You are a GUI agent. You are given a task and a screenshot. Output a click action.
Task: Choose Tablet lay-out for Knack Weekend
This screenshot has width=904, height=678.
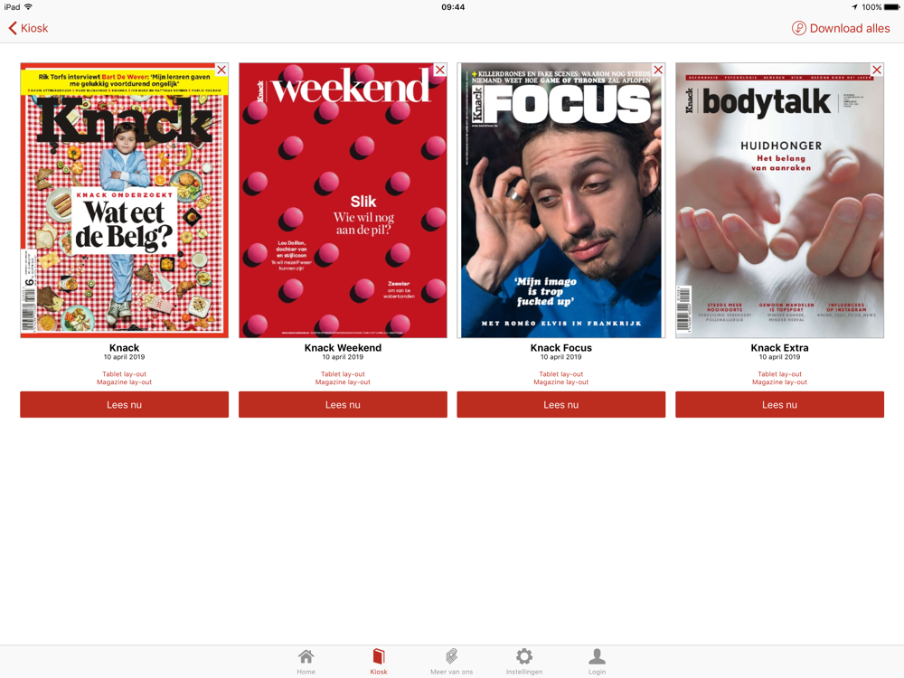coord(343,374)
